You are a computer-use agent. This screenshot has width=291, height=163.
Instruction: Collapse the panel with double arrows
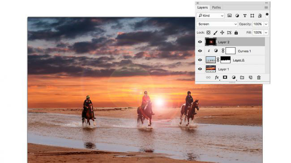[x=266, y=3]
